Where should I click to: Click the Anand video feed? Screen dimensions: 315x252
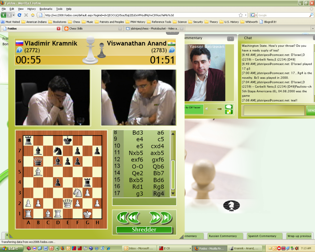tap(138, 98)
